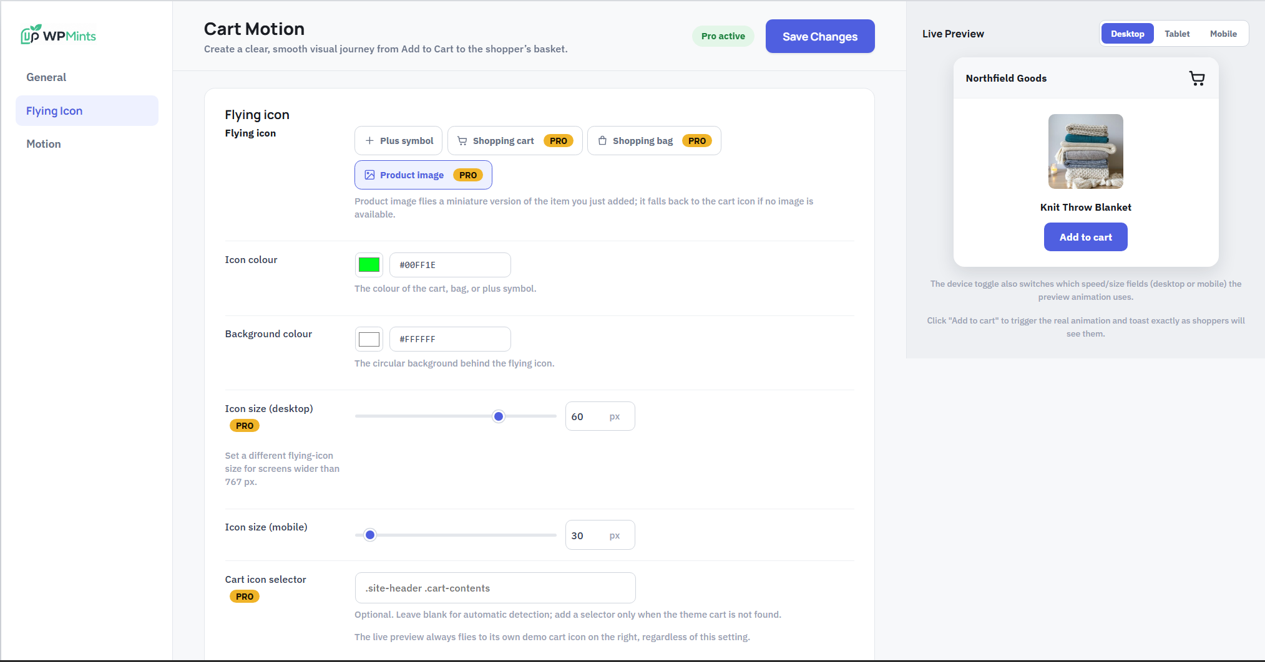Image resolution: width=1265 pixels, height=662 pixels.
Task: Switch live preview to Desktop
Action: [x=1127, y=34]
